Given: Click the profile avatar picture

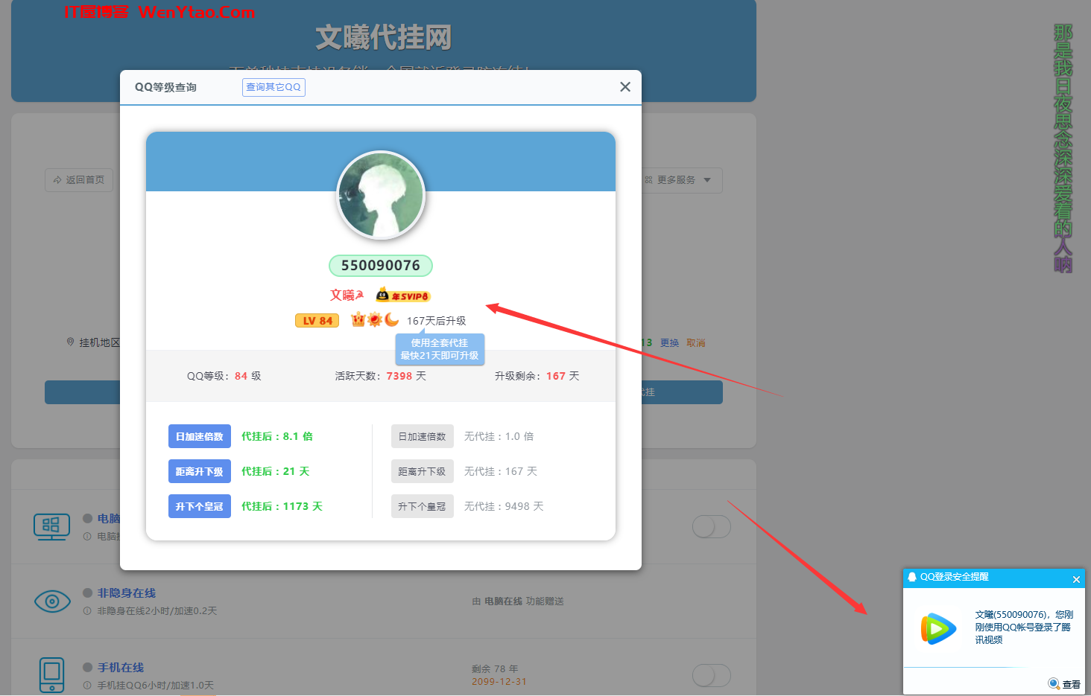Looking at the screenshot, I should tap(381, 195).
